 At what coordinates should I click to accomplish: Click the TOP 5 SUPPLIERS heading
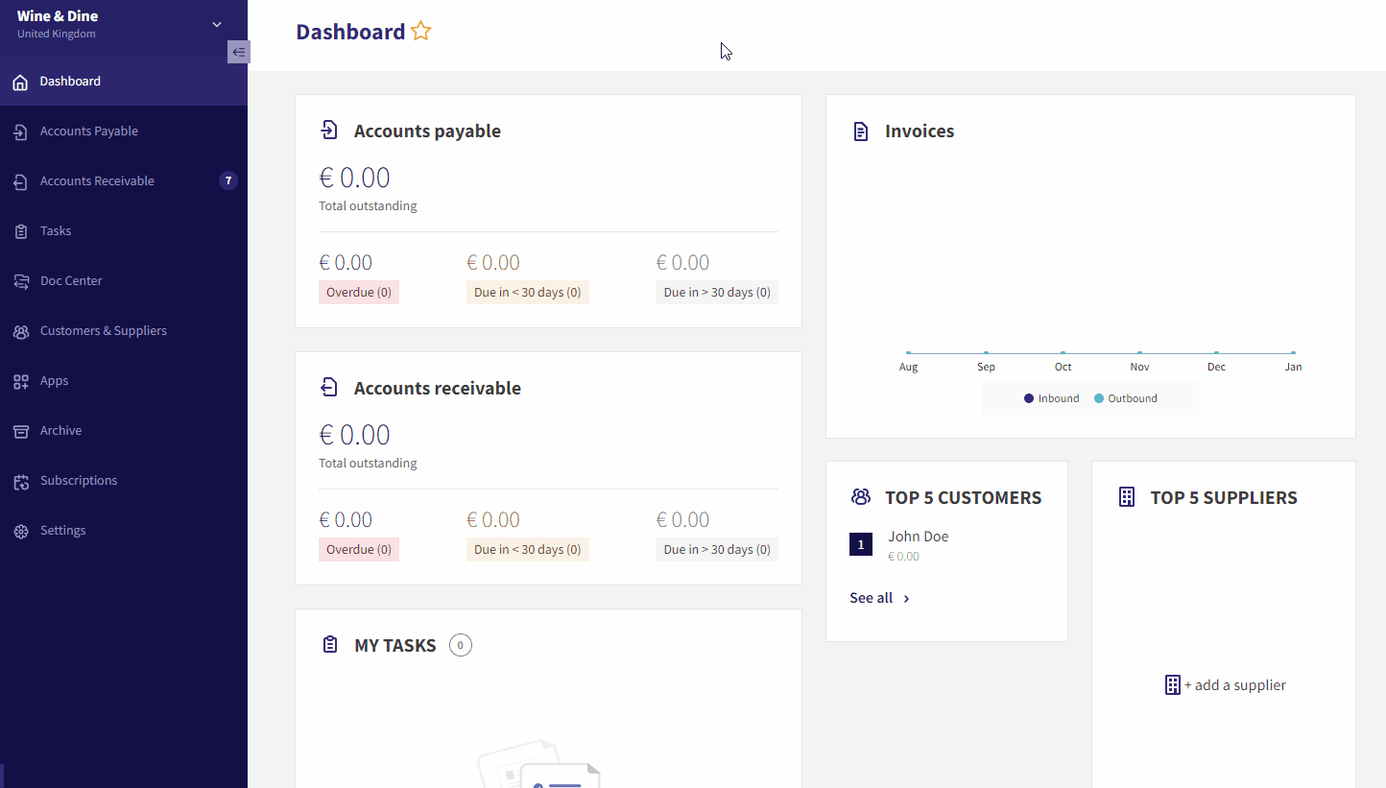pyautogui.click(x=1224, y=497)
